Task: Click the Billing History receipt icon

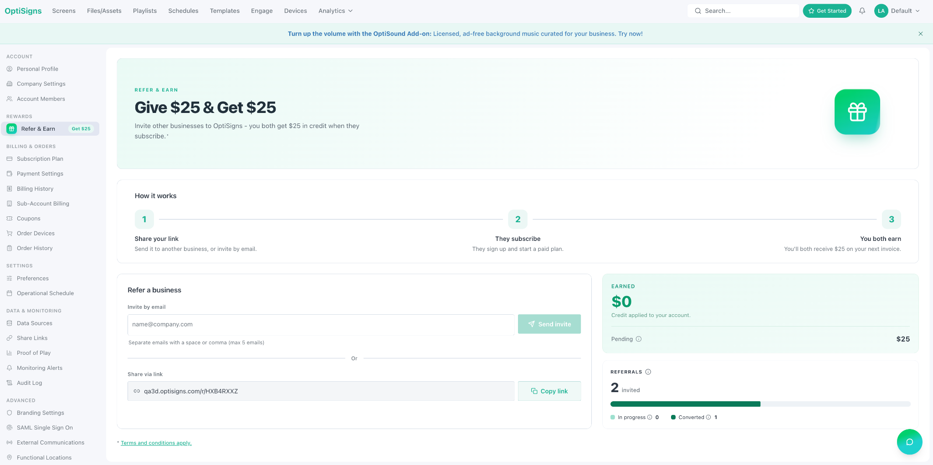Action: coord(10,189)
